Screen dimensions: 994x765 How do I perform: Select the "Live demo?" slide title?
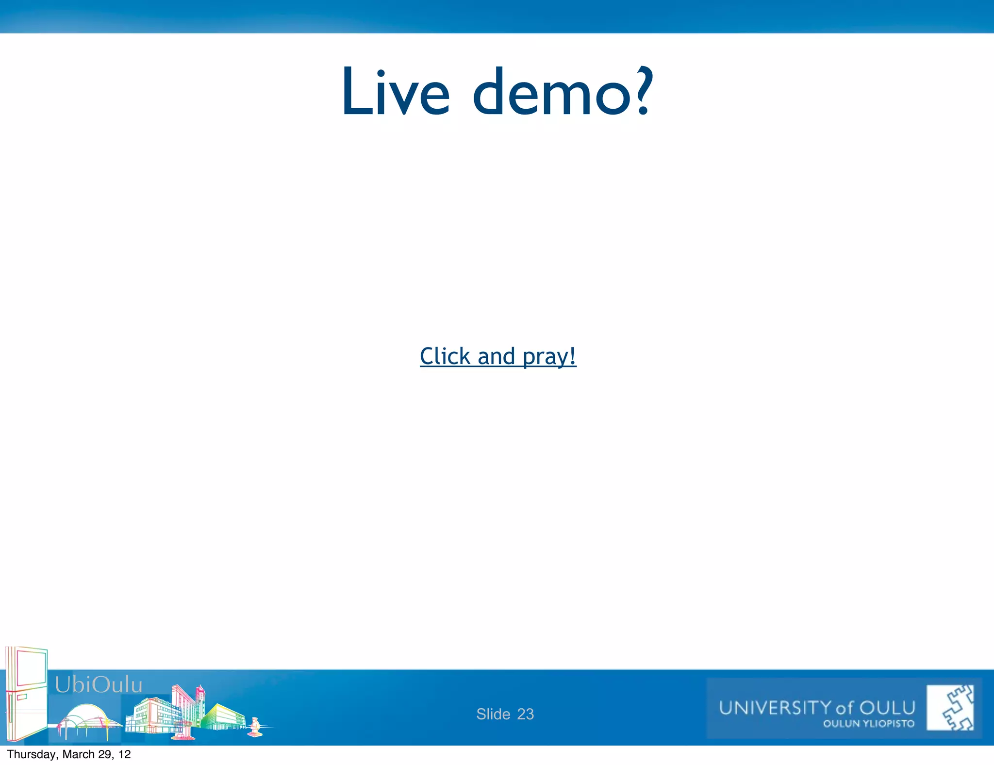click(x=497, y=92)
